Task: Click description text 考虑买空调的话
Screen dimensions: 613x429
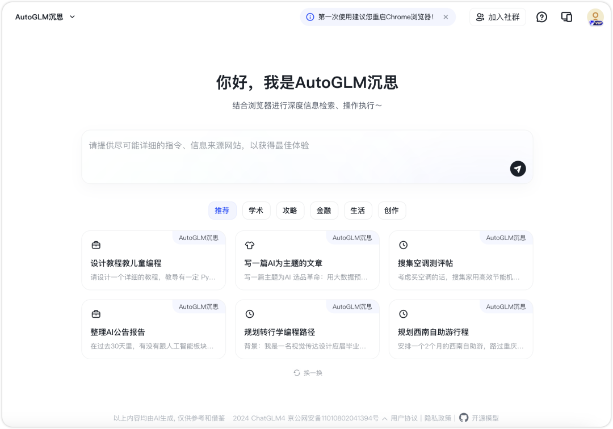Action: (459, 277)
